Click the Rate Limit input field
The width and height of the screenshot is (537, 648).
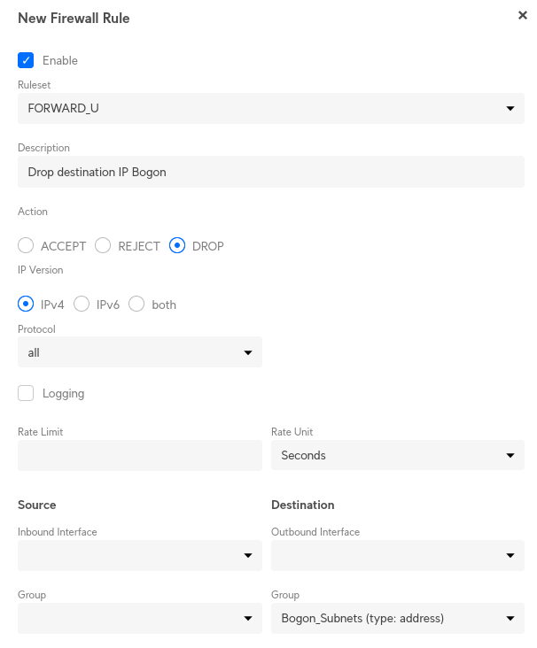139,455
